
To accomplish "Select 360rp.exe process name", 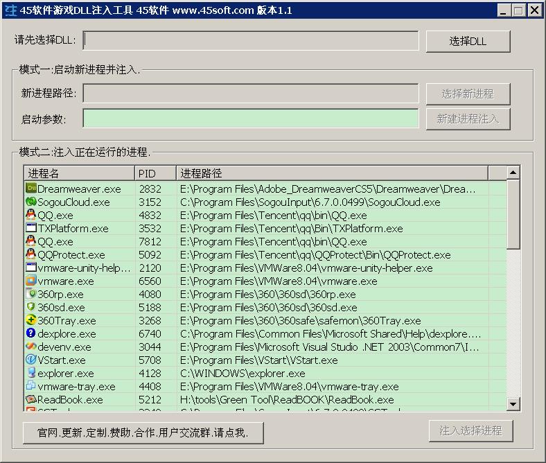I will [60, 295].
